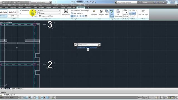This screenshot has height=100, width=178.
Task: Open the Format menu
Action: tap(27, 5)
